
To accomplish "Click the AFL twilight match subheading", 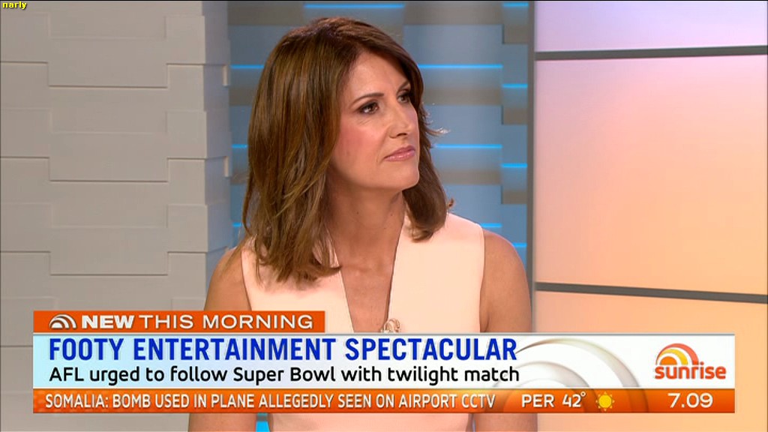I will (x=284, y=375).
